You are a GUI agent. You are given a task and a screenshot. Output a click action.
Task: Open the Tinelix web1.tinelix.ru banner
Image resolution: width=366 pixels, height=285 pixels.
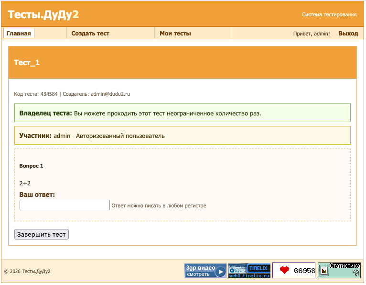249,271
